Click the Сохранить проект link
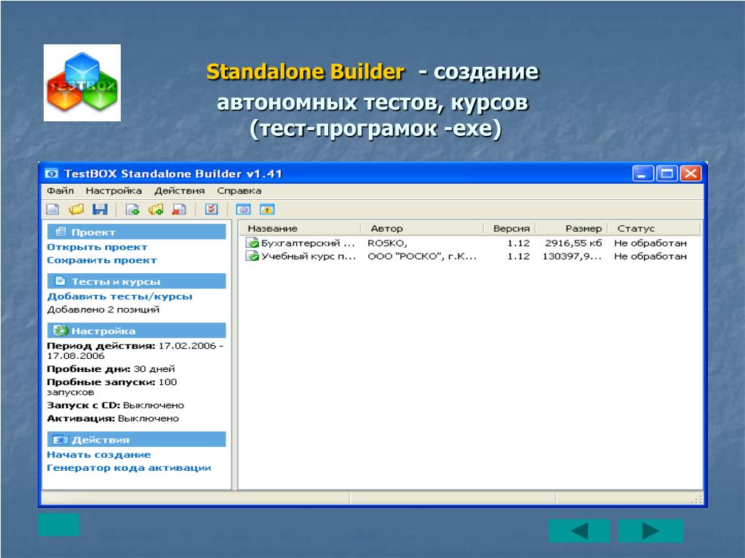745x558 pixels. [x=102, y=261]
